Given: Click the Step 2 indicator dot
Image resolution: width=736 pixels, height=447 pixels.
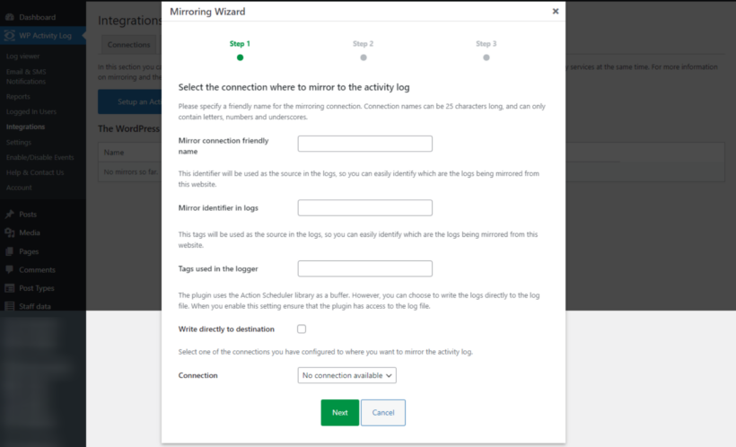Looking at the screenshot, I should [x=364, y=57].
